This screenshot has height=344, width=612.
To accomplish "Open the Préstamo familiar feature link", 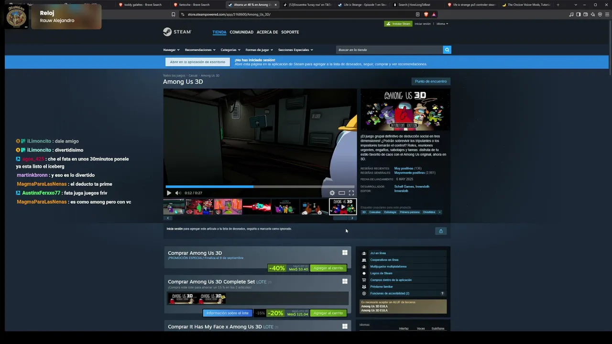I will [x=382, y=287].
